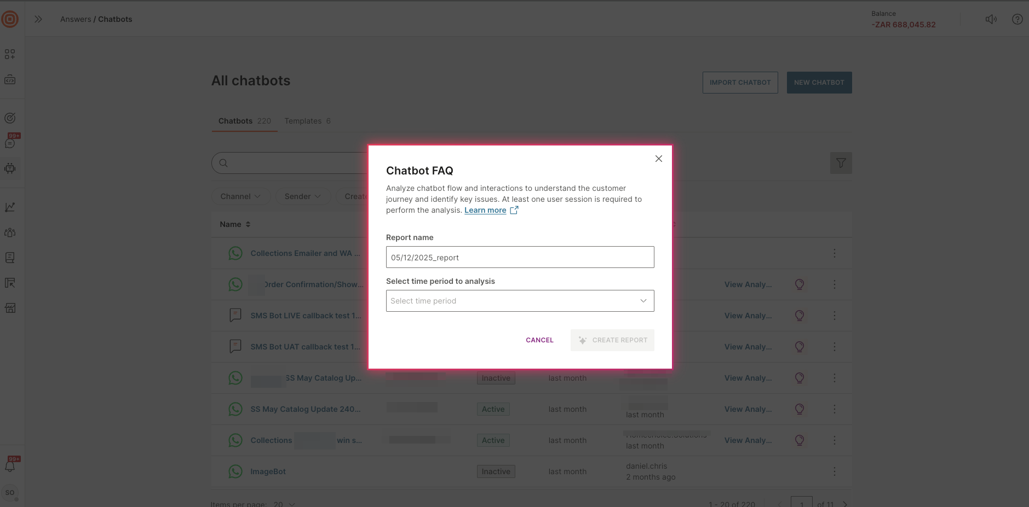Open the developer tools sidebar icon

tap(10, 80)
